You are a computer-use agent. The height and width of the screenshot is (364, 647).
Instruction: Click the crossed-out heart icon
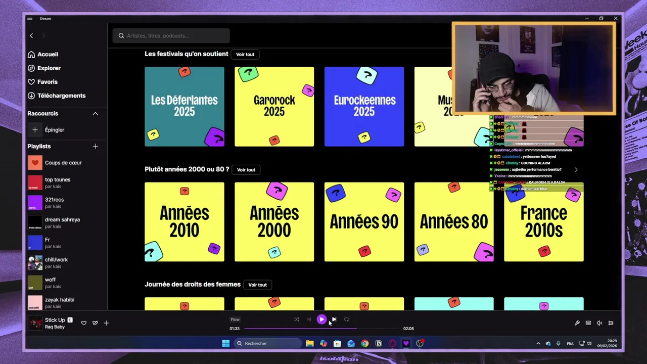click(95, 323)
